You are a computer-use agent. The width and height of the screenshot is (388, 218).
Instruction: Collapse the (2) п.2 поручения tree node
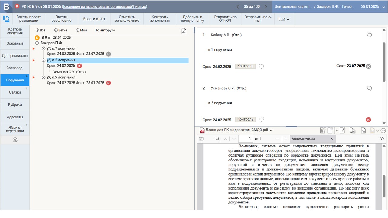click(x=43, y=60)
